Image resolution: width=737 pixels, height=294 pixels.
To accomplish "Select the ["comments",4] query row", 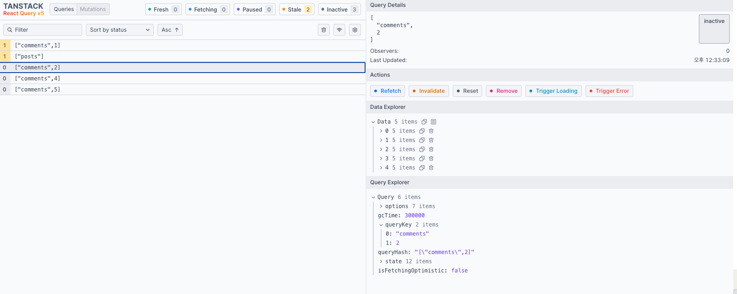I will pyautogui.click(x=183, y=79).
